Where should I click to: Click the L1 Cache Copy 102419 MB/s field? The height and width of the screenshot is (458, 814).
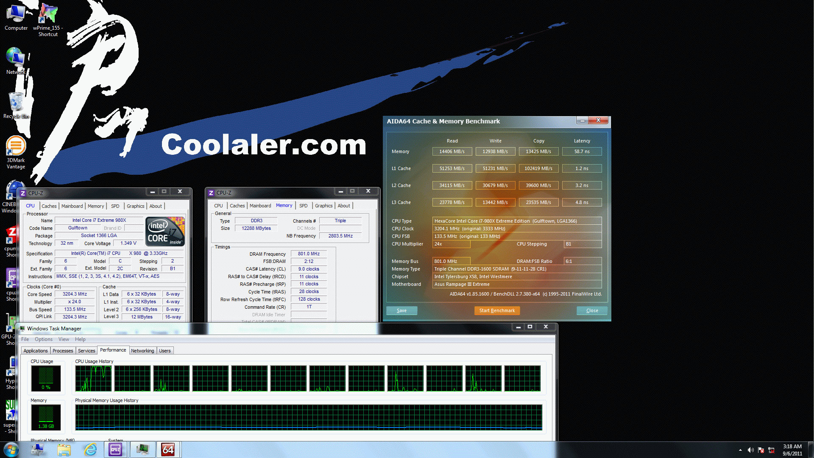click(538, 168)
